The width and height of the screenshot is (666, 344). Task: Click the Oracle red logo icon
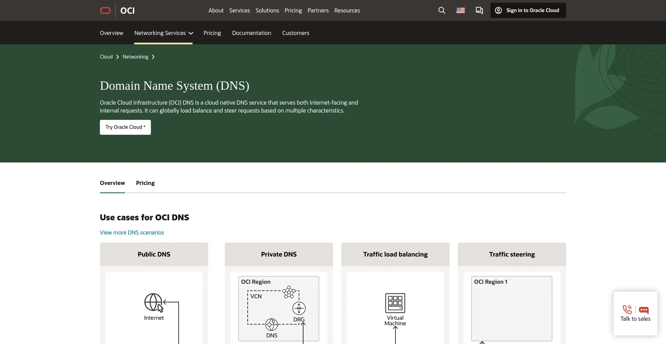coord(105,10)
